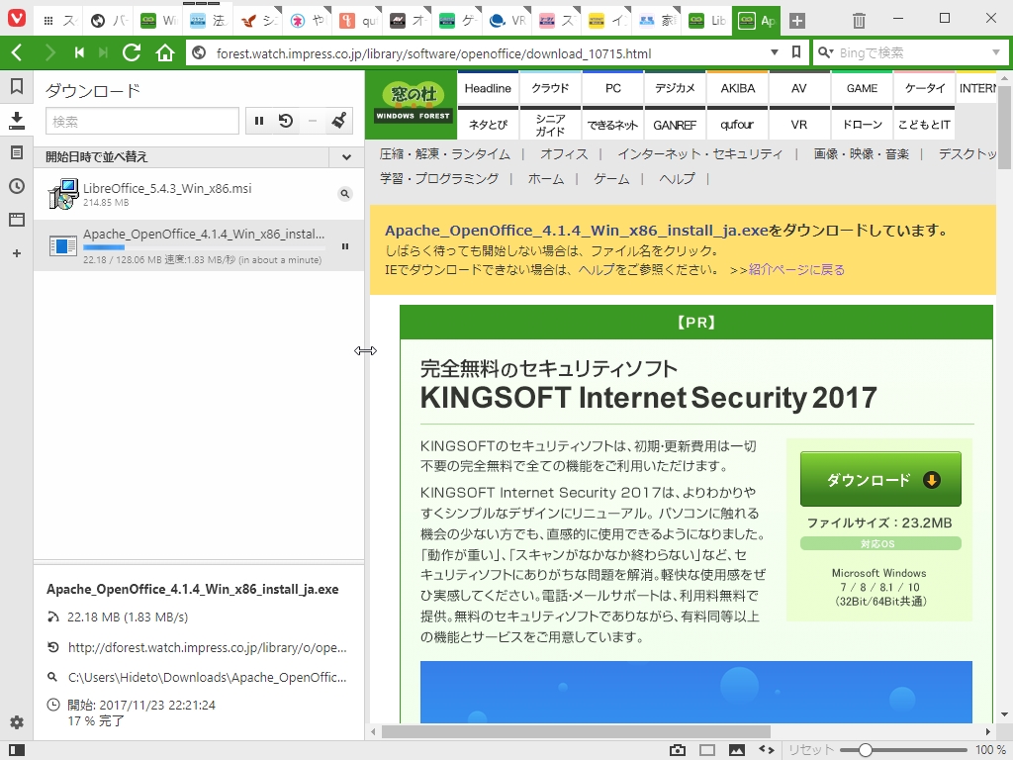
Task: Open the History panel in the sidebar
Action: click(16, 186)
